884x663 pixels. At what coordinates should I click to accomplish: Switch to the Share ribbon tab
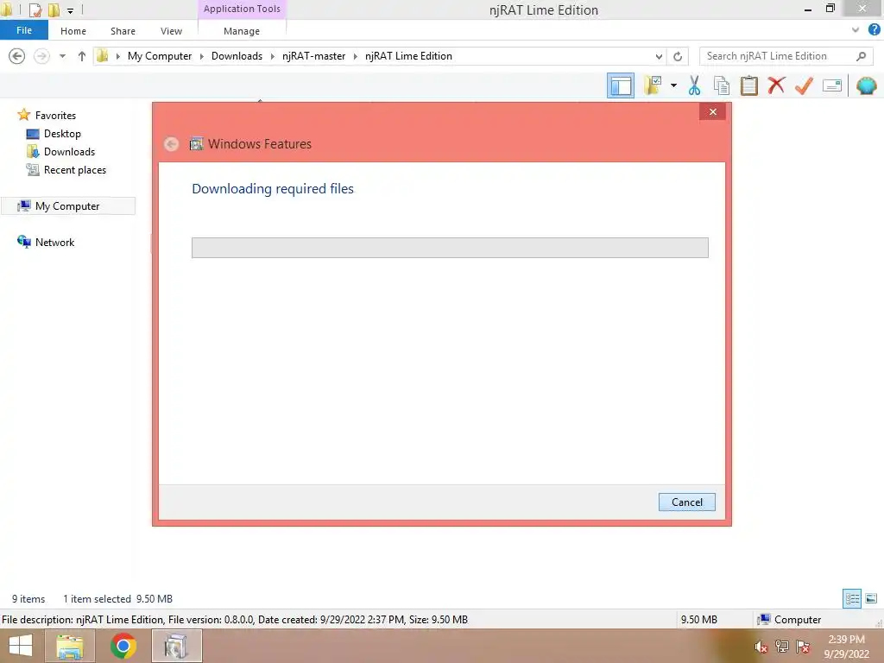123,31
